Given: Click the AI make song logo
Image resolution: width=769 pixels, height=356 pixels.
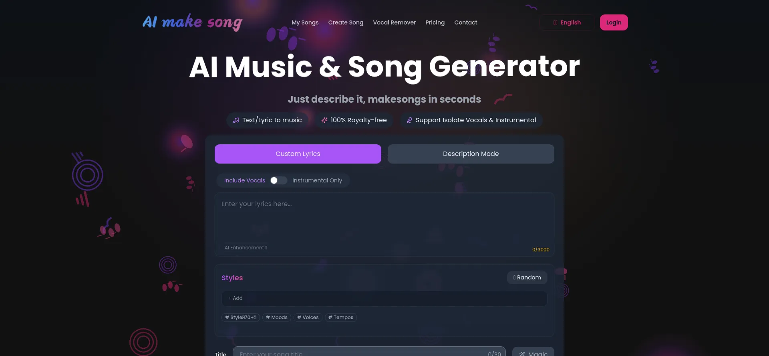Looking at the screenshot, I should tap(192, 22).
